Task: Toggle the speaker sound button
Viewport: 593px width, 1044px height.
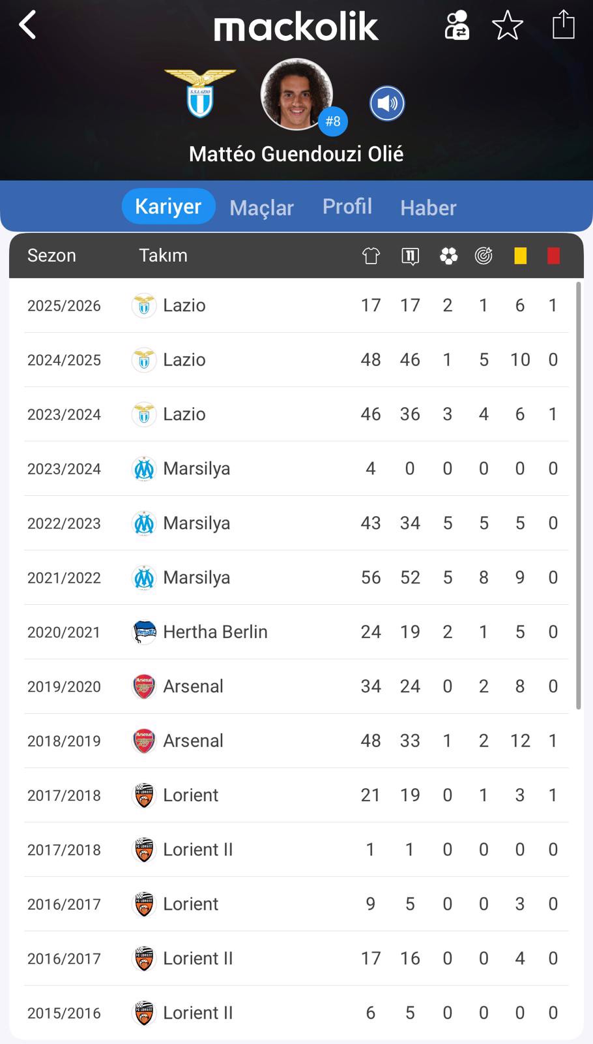Action: coord(387,103)
